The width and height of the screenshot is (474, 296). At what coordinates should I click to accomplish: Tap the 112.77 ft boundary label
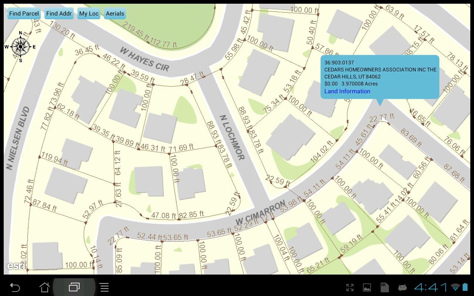[x=163, y=44]
